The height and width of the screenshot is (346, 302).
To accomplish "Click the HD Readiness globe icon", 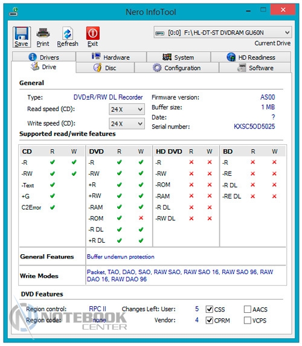I will 231,57.
